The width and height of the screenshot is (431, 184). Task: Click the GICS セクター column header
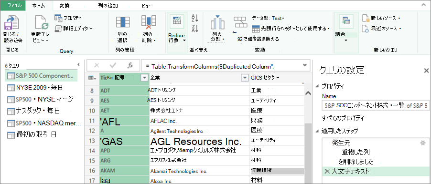277,78
